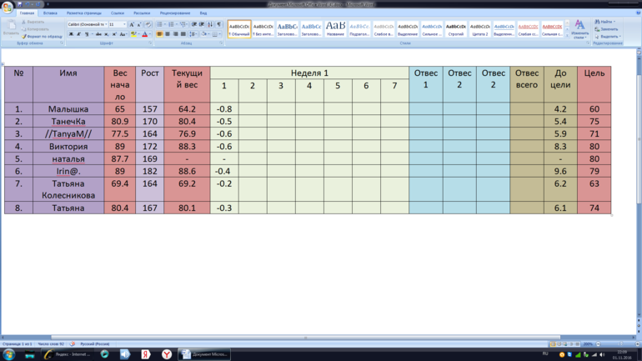Screen dimensions: 642x361
Task: Open the Разметка страницы tab
Action: pos(83,13)
